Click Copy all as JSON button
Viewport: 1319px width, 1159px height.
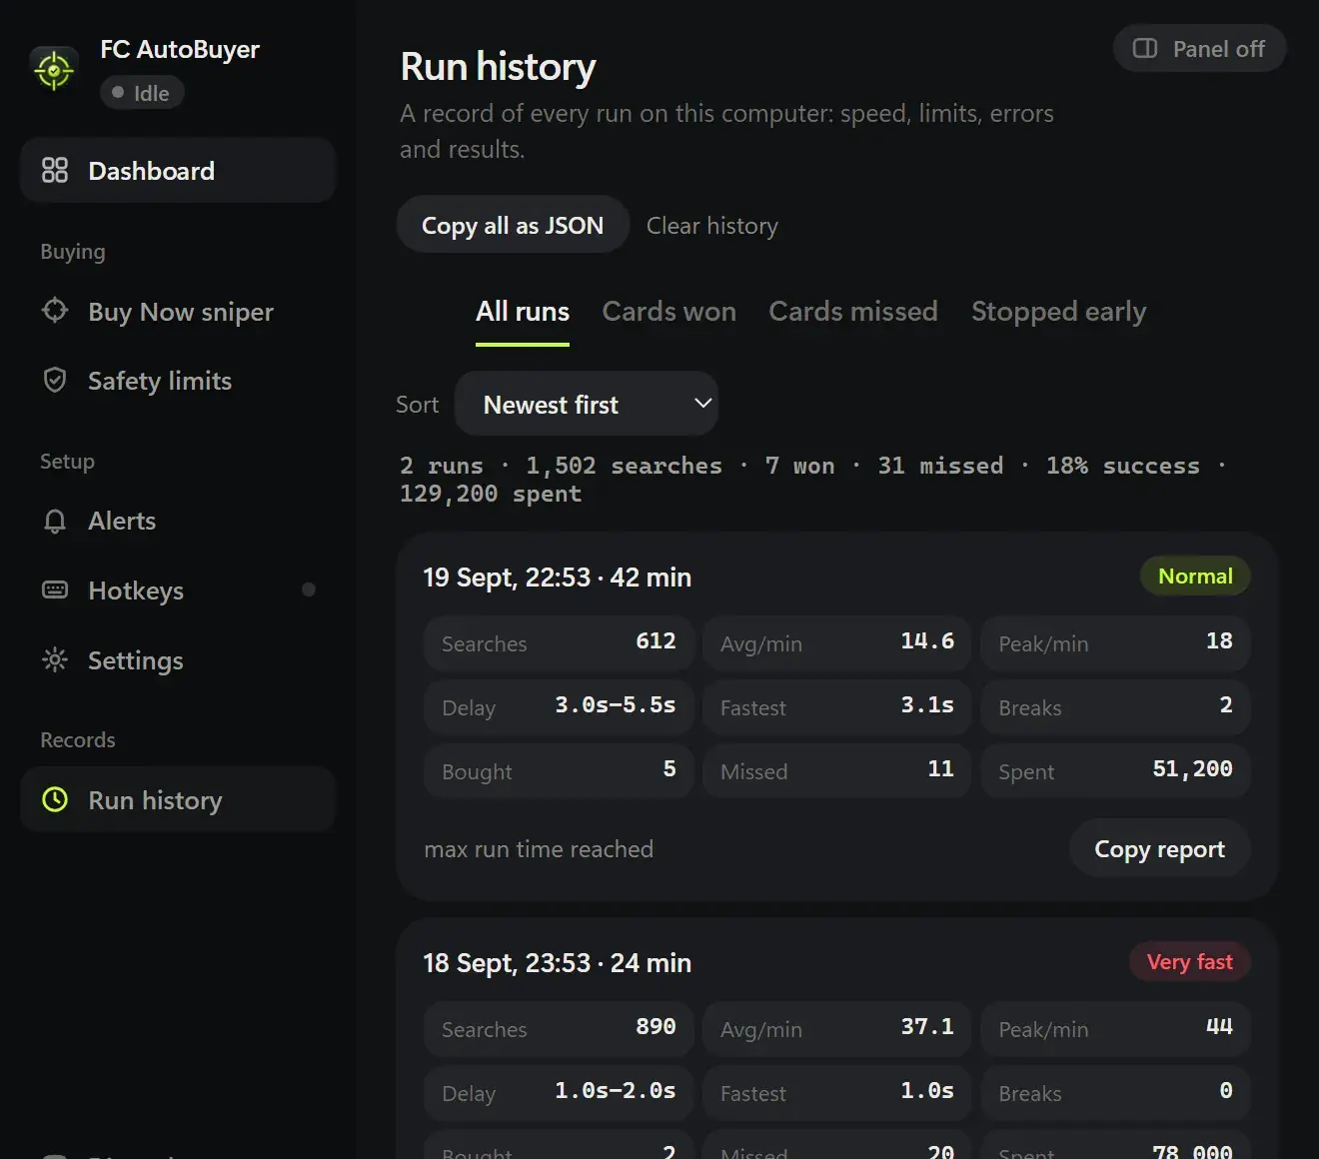513,225
